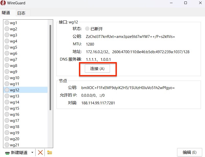The image size is (205, 157).
Task: Click the 新建隧道 network adapter icon
Action: tap(7, 153)
